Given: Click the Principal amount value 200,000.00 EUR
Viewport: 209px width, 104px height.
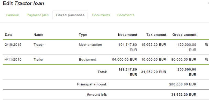Looking at the screenshot, I should [x=183, y=84].
